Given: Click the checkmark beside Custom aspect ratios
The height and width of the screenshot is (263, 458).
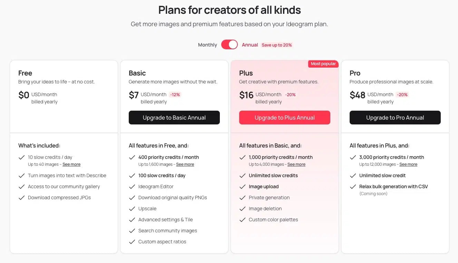Looking at the screenshot, I should (132, 242).
